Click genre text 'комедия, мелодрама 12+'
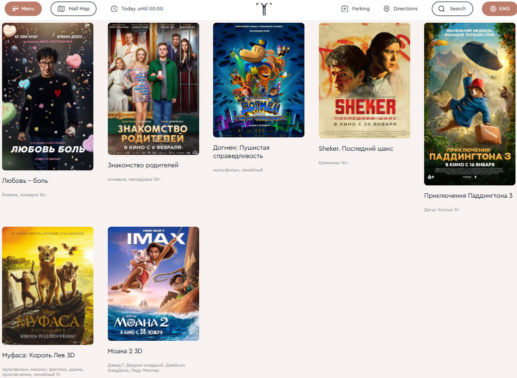The image size is (517, 378). point(134,179)
